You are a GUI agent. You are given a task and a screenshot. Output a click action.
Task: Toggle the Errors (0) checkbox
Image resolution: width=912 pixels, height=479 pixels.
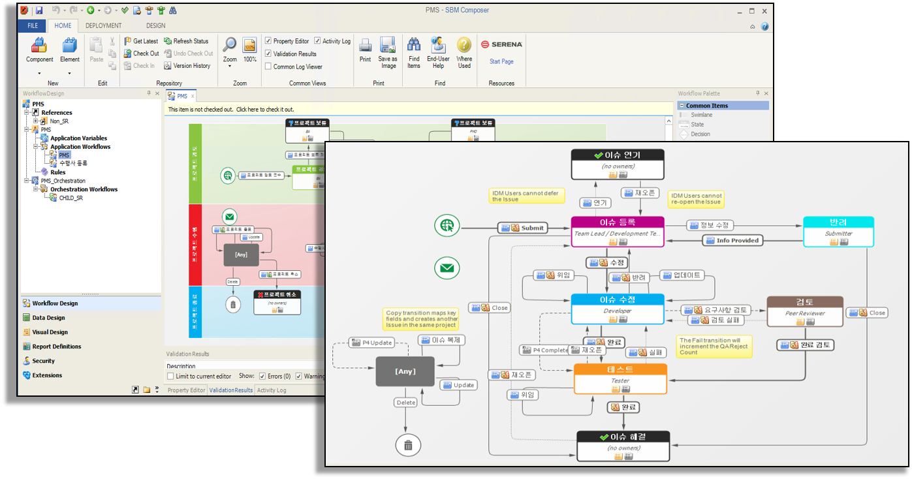click(262, 377)
